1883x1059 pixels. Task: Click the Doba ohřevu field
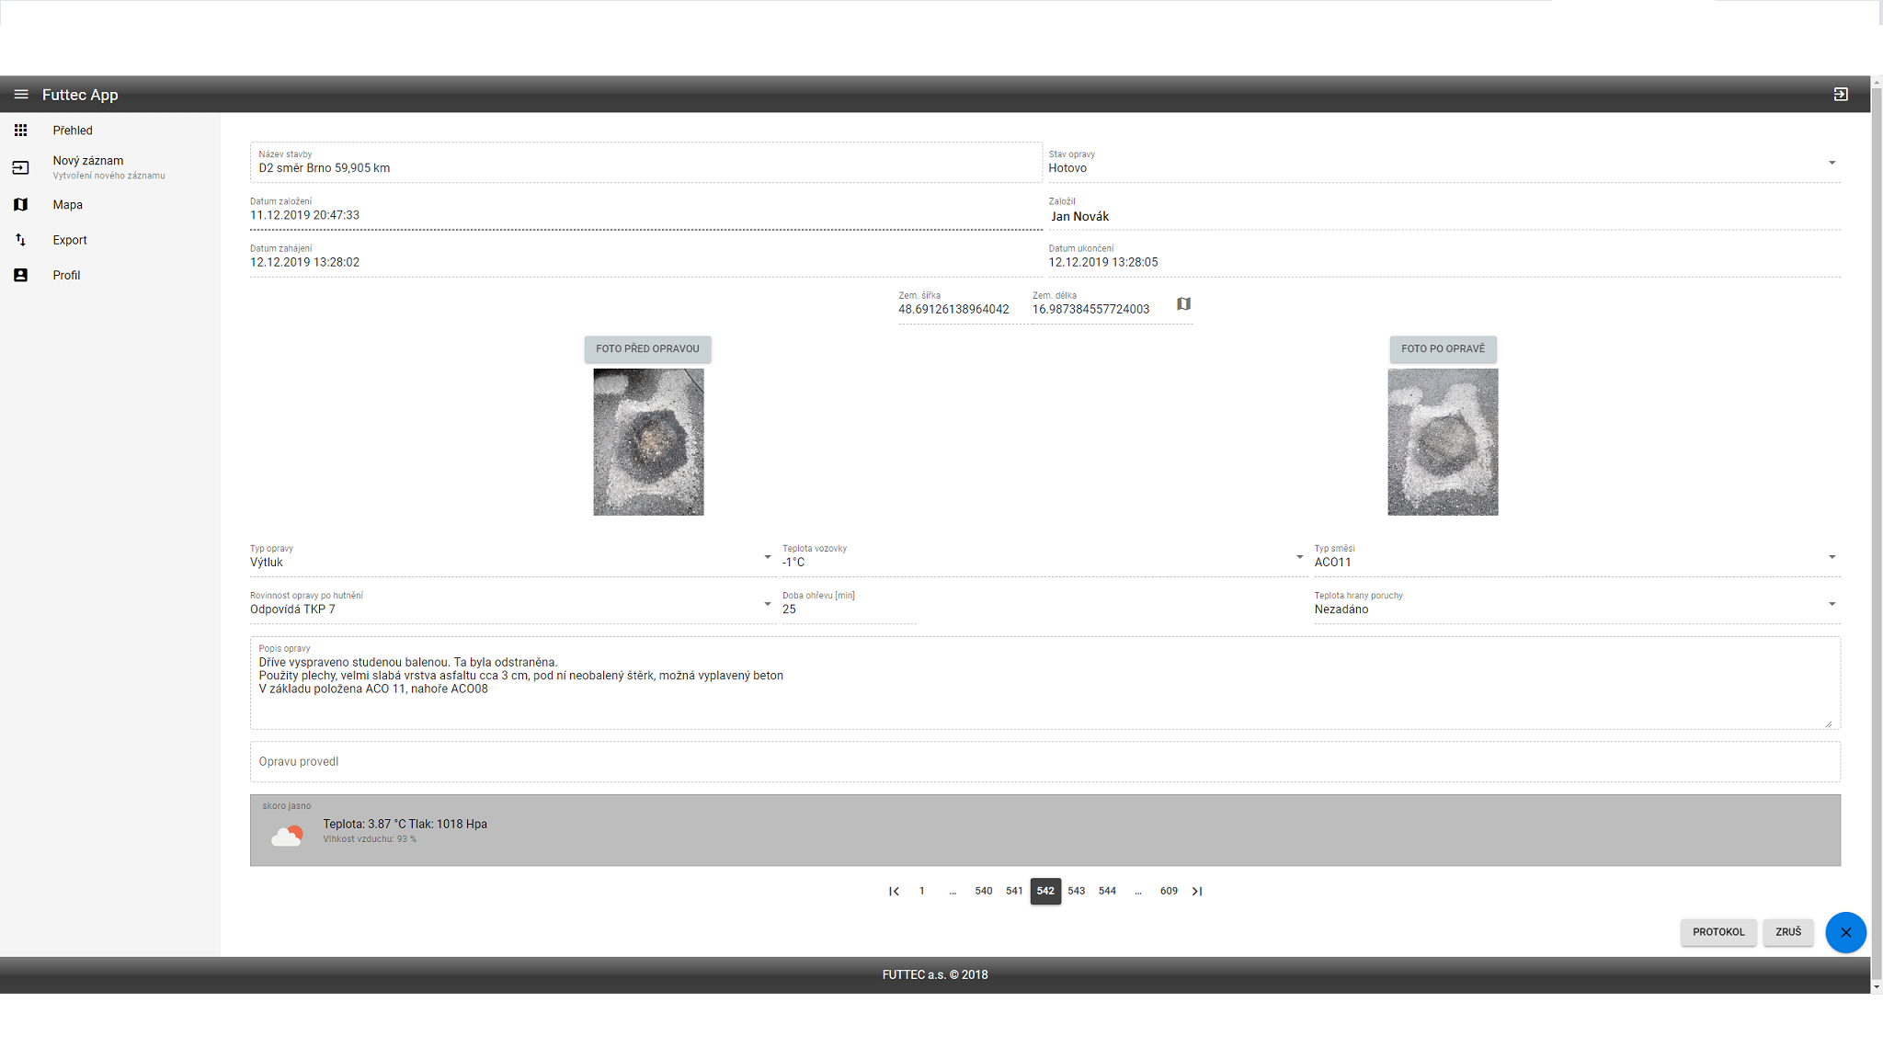(849, 604)
